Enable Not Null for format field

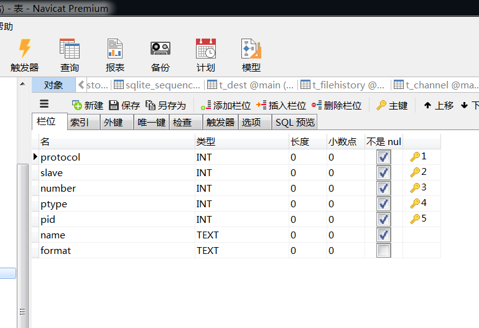384,251
